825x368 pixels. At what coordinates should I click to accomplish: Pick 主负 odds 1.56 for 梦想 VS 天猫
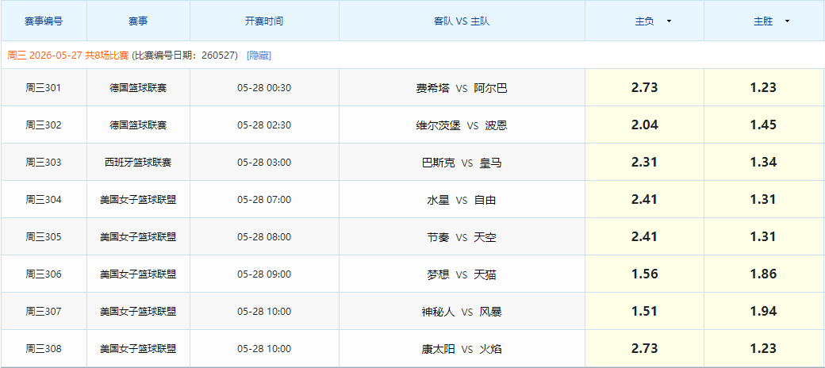[644, 274]
